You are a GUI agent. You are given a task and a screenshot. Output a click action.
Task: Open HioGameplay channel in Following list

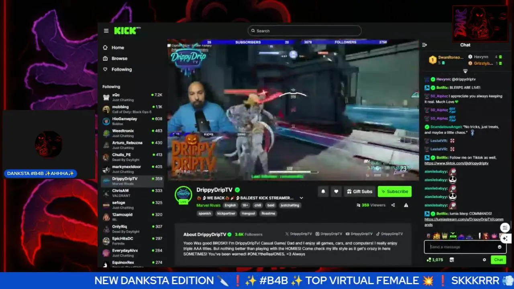(132, 121)
